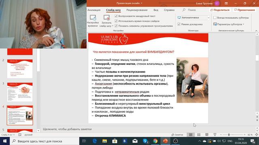Click the language indicator 'русский'

28,135
